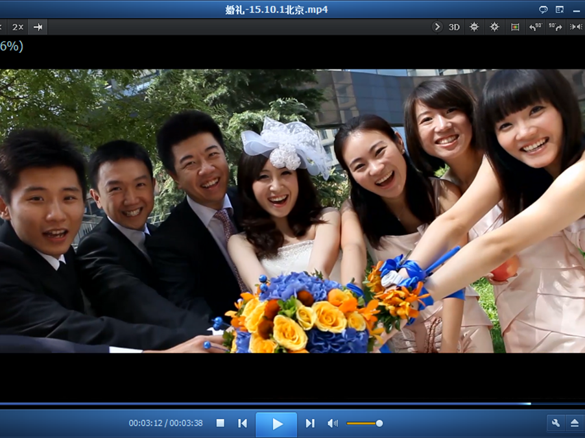Click the eject open-file icon
Image resolution: width=585 pixels, height=438 pixels.
click(575, 423)
